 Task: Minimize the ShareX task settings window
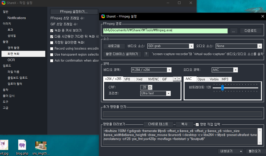[x=168, y=3]
